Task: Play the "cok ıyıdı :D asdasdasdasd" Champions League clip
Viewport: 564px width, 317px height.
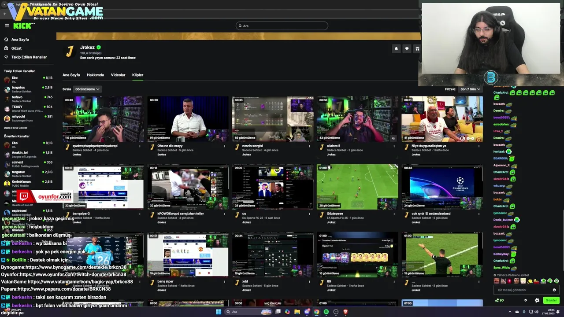Action: pos(442,187)
